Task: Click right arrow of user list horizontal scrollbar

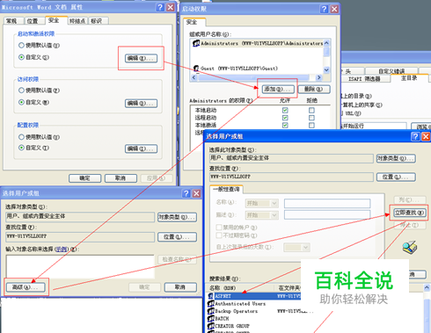Action: pyautogui.click(x=319, y=77)
